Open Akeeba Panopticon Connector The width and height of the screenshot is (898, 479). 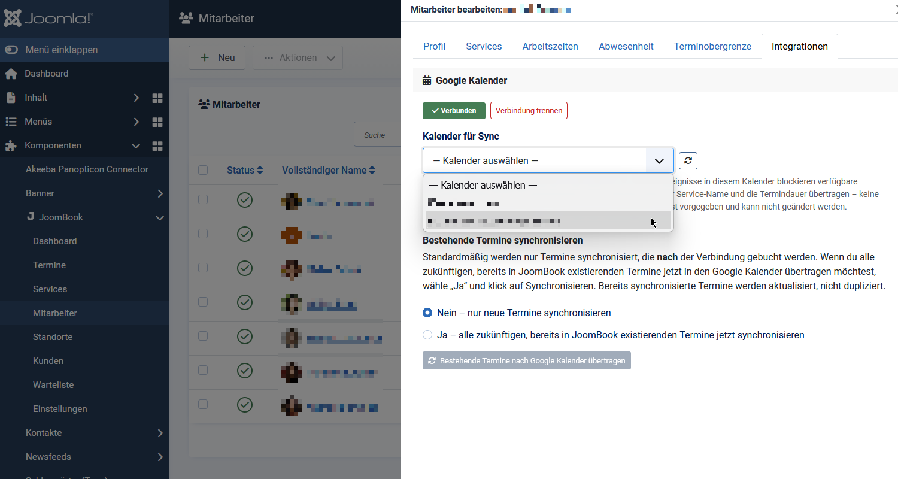click(x=87, y=169)
